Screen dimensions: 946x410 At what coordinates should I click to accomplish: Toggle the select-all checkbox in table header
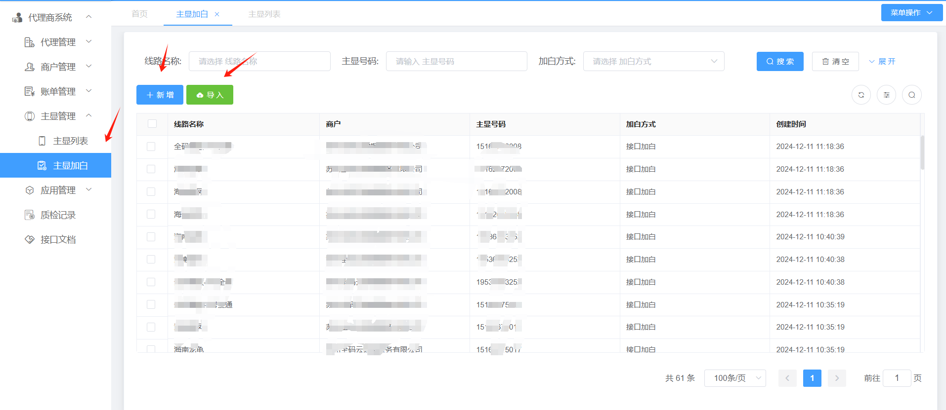pos(152,124)
